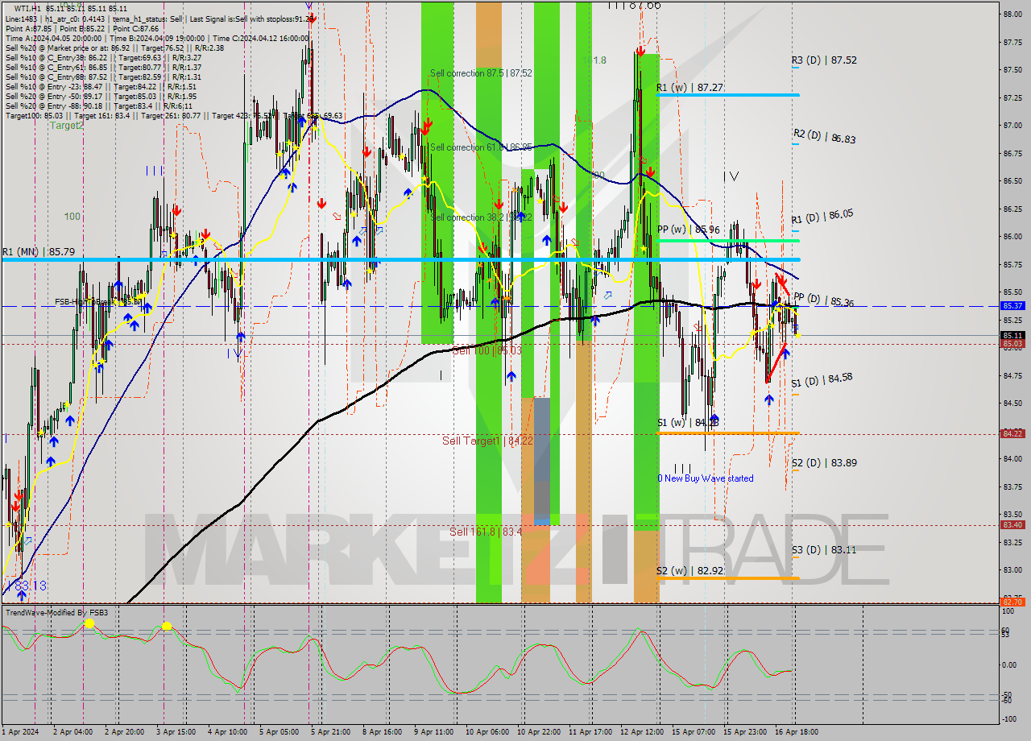
Task: Click the 4 Apr 10:00 time label
Action: [x=227, y=731]
